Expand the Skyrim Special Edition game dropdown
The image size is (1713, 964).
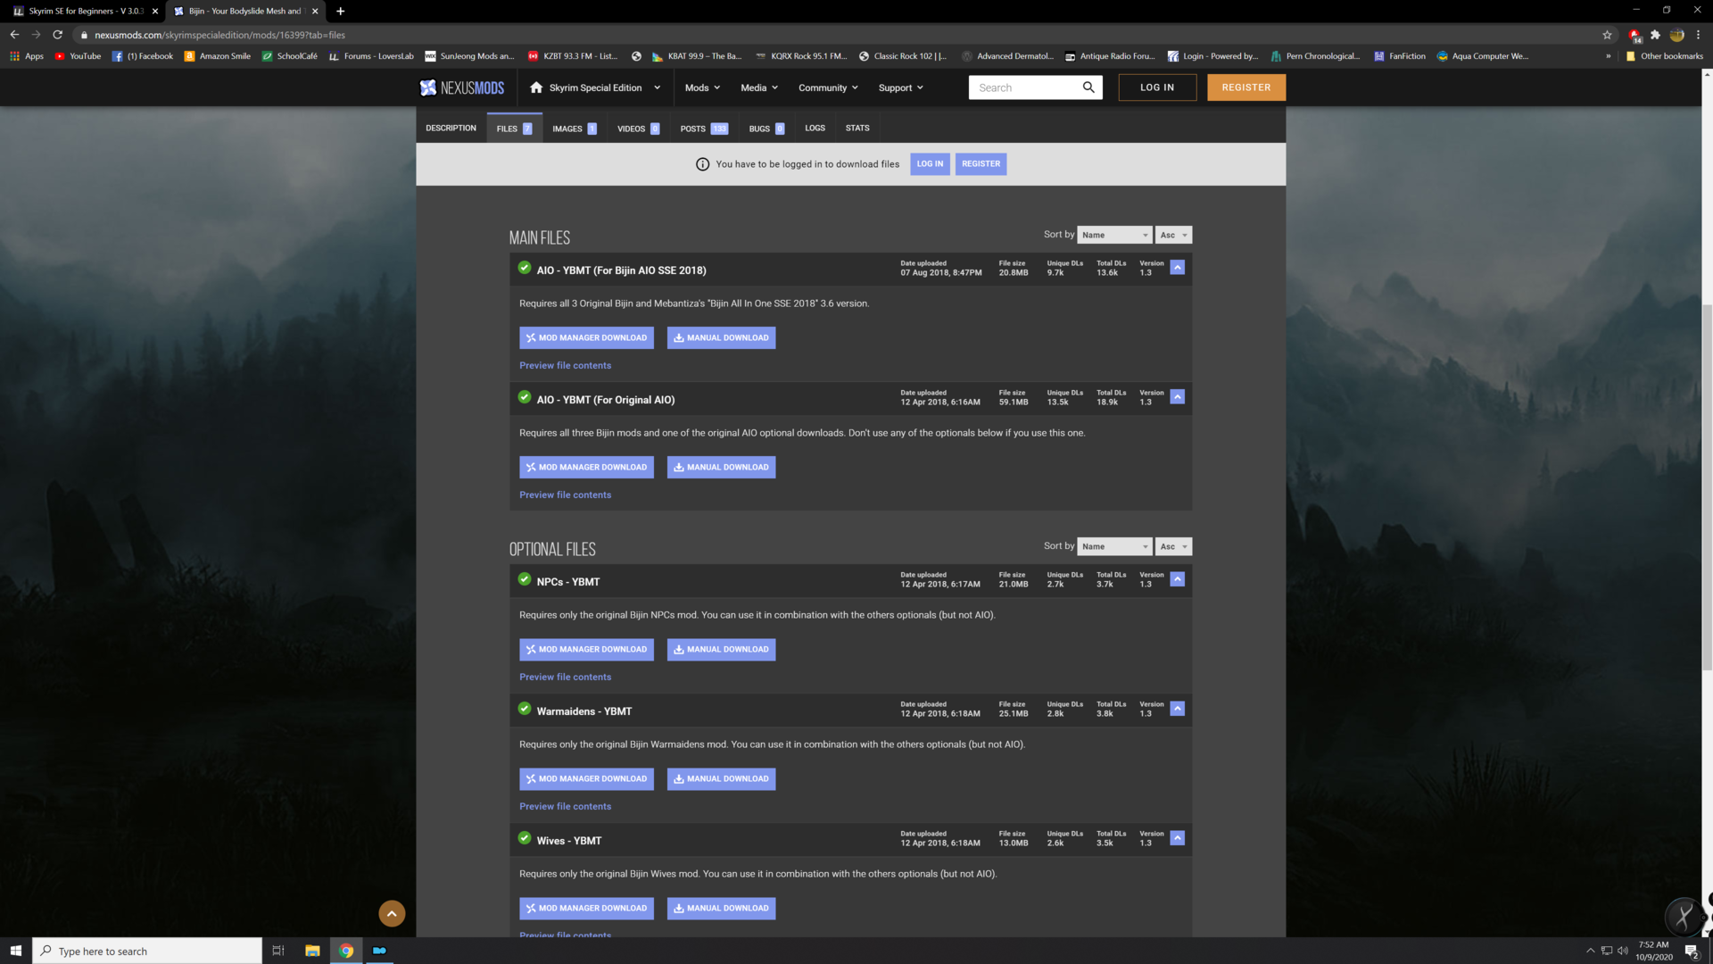click(658, 87)
